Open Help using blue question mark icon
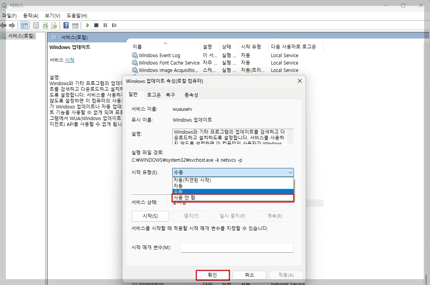This screenshot has width=430, height=285. click(x=66, y=25)
